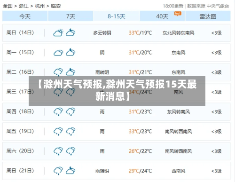Click the <3级 wind level for 周日 (14日)
Viewport: 235px width, 182px height.
217,33
